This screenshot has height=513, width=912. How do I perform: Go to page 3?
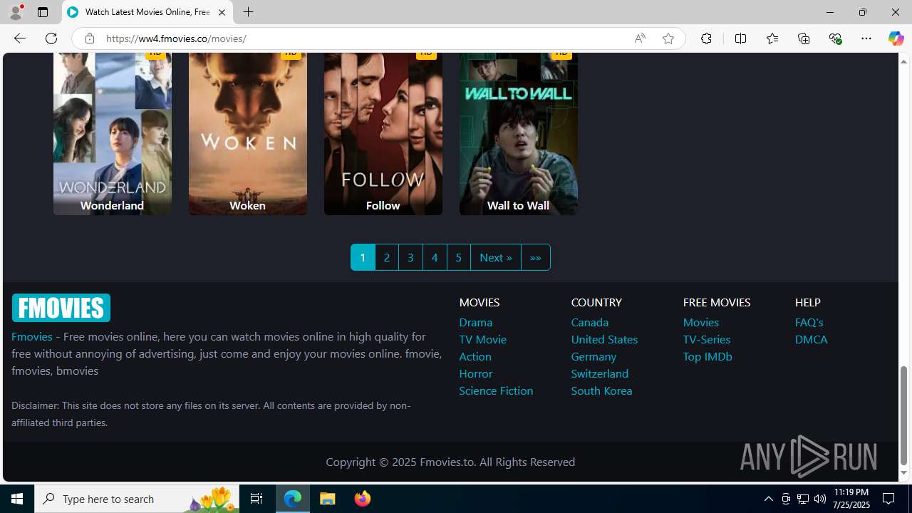coord(410,257)
